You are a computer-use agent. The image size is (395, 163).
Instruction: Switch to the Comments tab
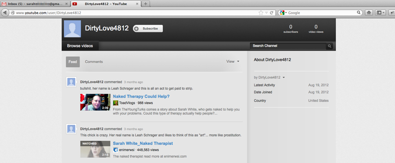coord(94,62)
